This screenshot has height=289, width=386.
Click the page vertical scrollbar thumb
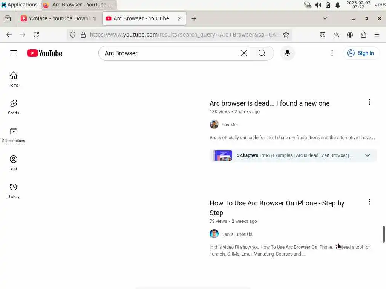383,234
